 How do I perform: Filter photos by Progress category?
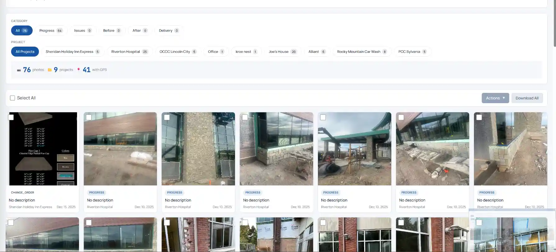click(51, 30)
